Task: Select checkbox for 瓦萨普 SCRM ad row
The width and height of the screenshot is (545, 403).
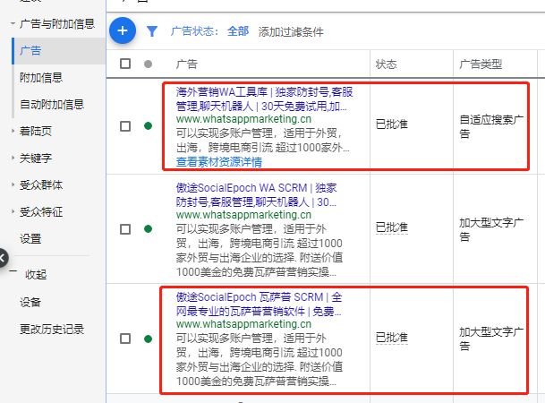Action: click(125, 339)
